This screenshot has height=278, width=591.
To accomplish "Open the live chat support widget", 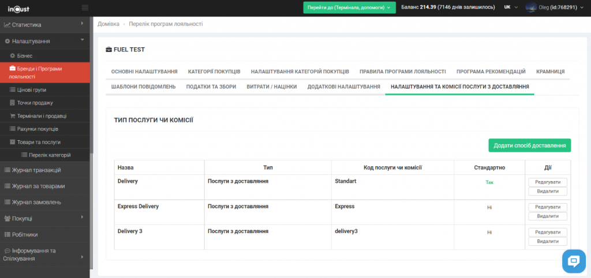I will click(574, 261).
